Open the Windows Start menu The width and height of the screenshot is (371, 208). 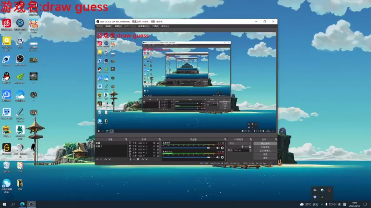click(4, 204)
